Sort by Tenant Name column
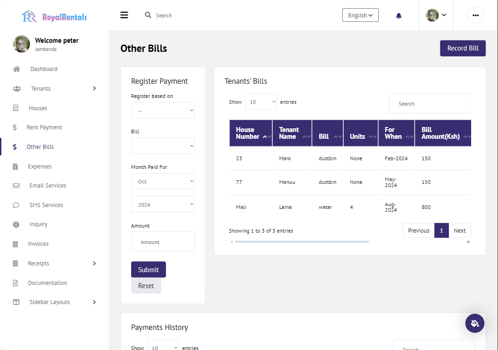The width and height of the screenshot is (498, 350). pos(292,133)
